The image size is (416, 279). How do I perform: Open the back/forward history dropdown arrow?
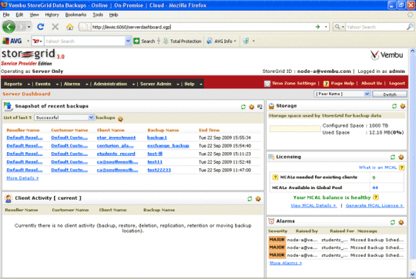click(29, 27)
